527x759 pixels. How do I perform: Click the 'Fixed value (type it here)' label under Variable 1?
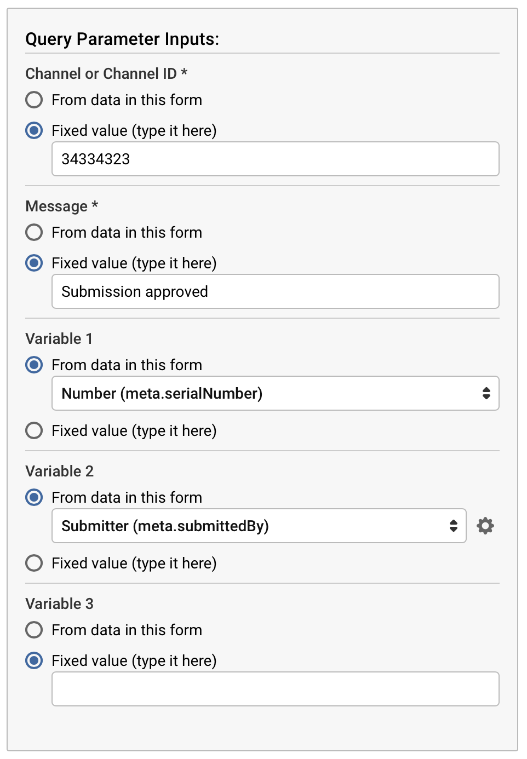click(134, 430)
